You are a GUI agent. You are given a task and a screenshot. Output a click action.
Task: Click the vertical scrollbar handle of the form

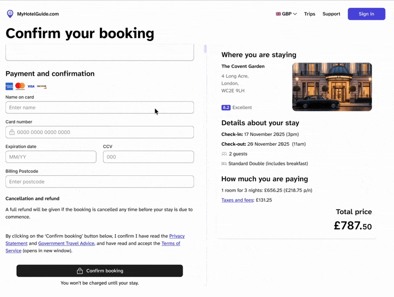click(x=205, y=49)
